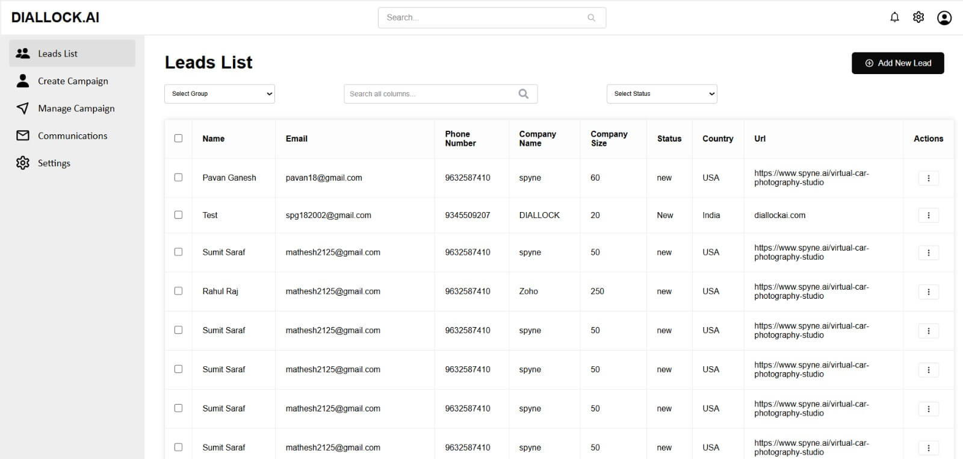The image size is (963, 459).
Task: Click company size 60
Action: [595, 178]
